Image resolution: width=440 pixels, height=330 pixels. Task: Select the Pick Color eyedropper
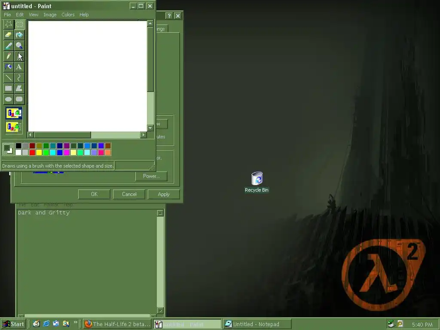9,46
